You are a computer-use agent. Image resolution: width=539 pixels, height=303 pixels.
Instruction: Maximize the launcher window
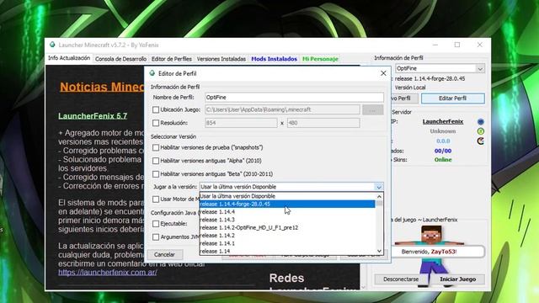[457, 45]
